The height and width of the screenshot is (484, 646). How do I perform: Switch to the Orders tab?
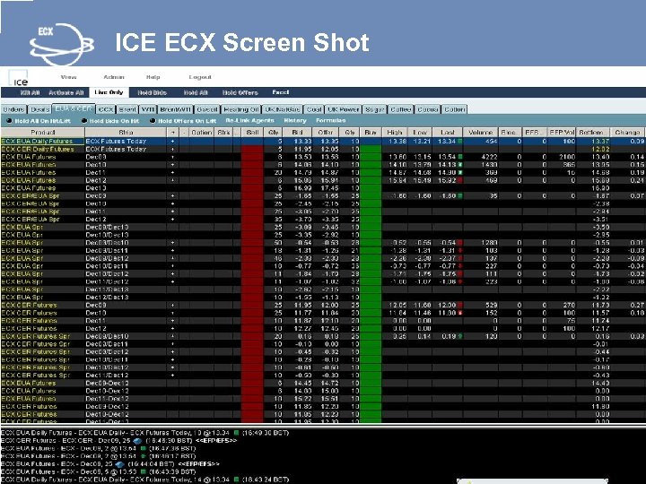[x=13, y=109]
